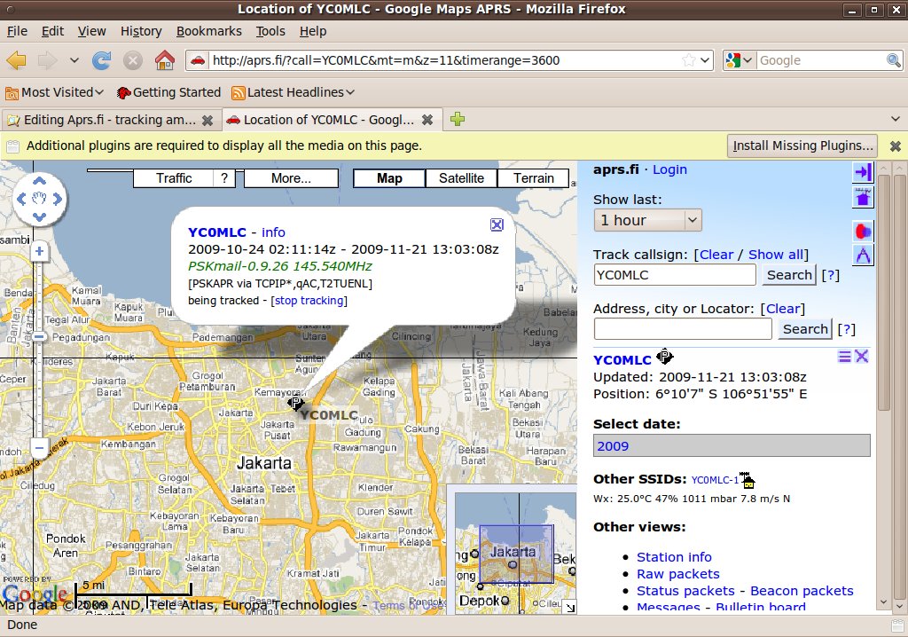
Task: Select the compass measuring tool icon
Action: (x=863, y=256)
